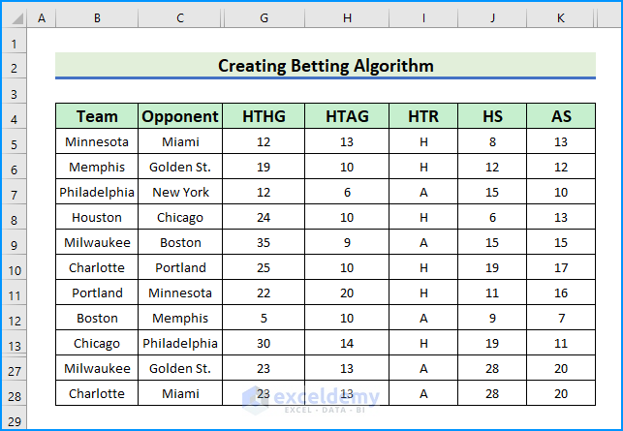Select the HTHG cell containing 5
Viewport: 623px width, 431px height.
pos(264,319)
